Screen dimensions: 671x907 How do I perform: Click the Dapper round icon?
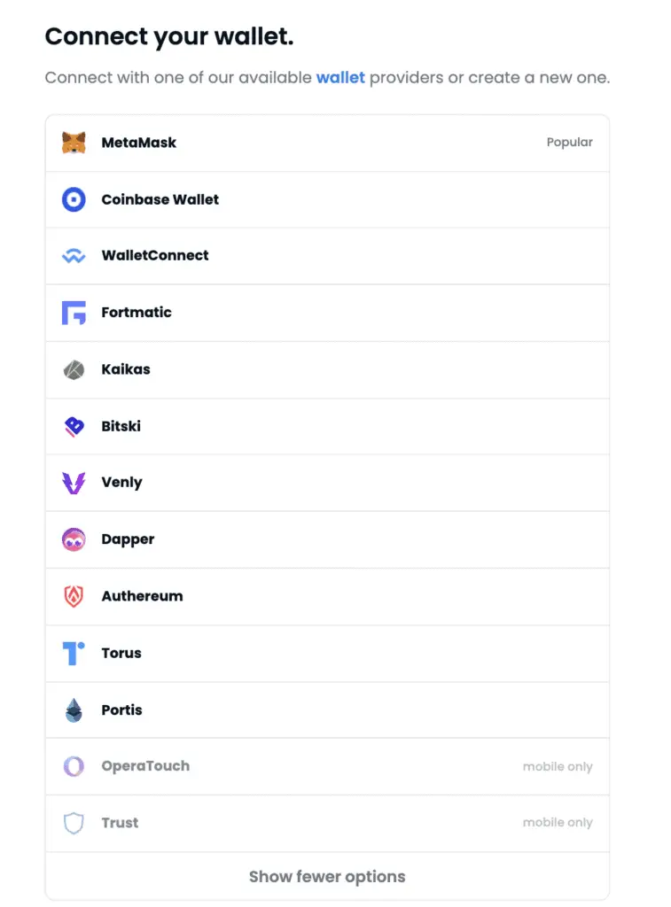coord(74,539)
